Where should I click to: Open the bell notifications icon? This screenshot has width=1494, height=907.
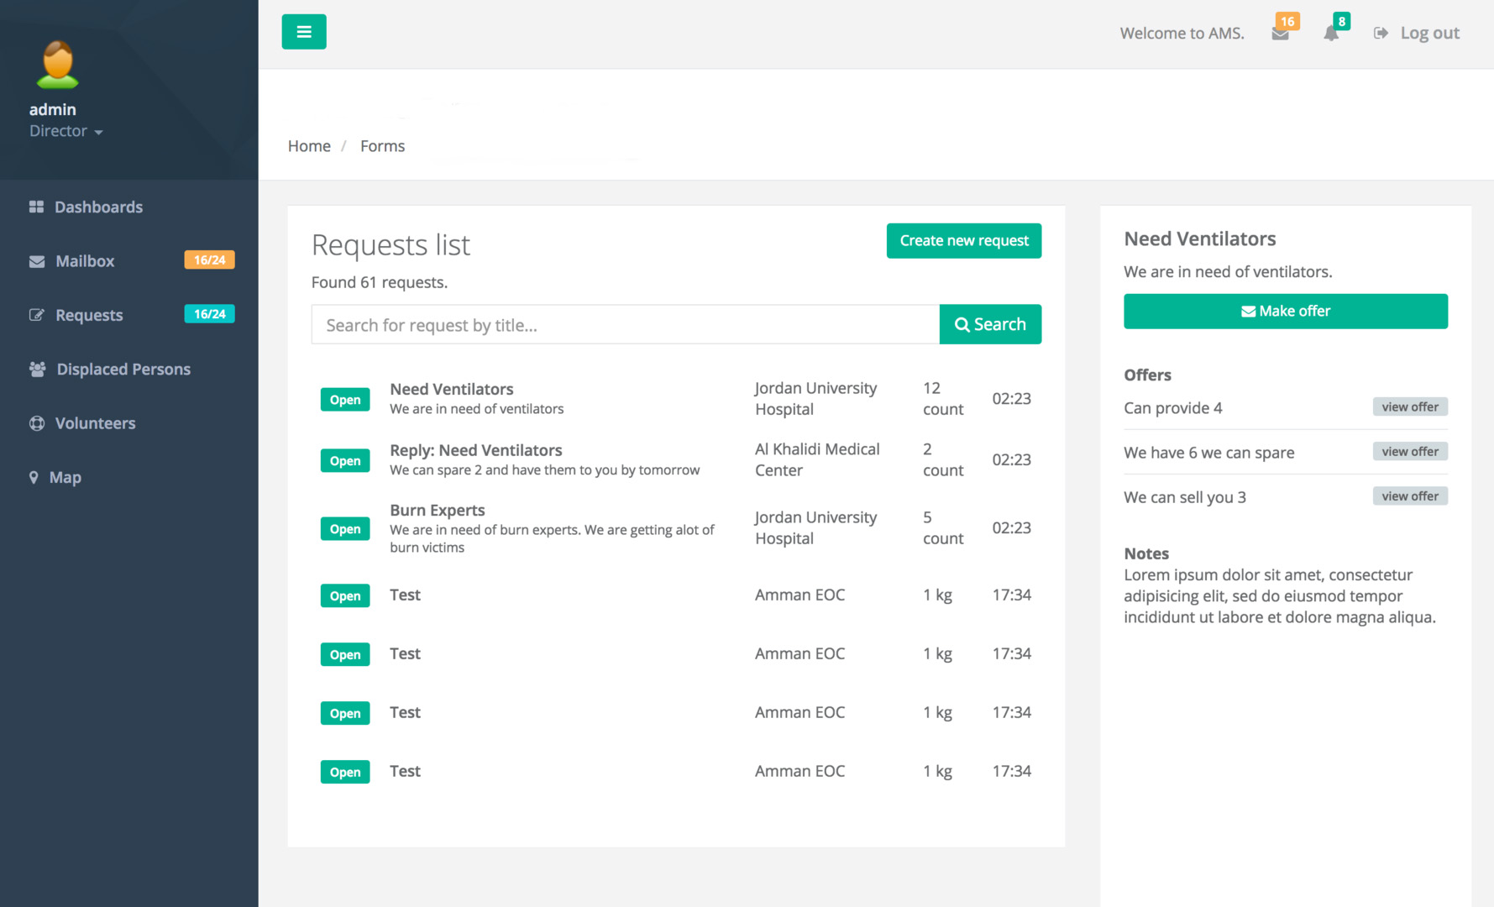point(1331,34)
